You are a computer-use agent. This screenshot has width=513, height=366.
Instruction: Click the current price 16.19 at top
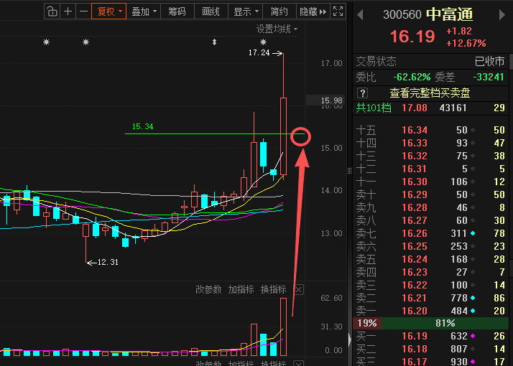click(412, 37)
